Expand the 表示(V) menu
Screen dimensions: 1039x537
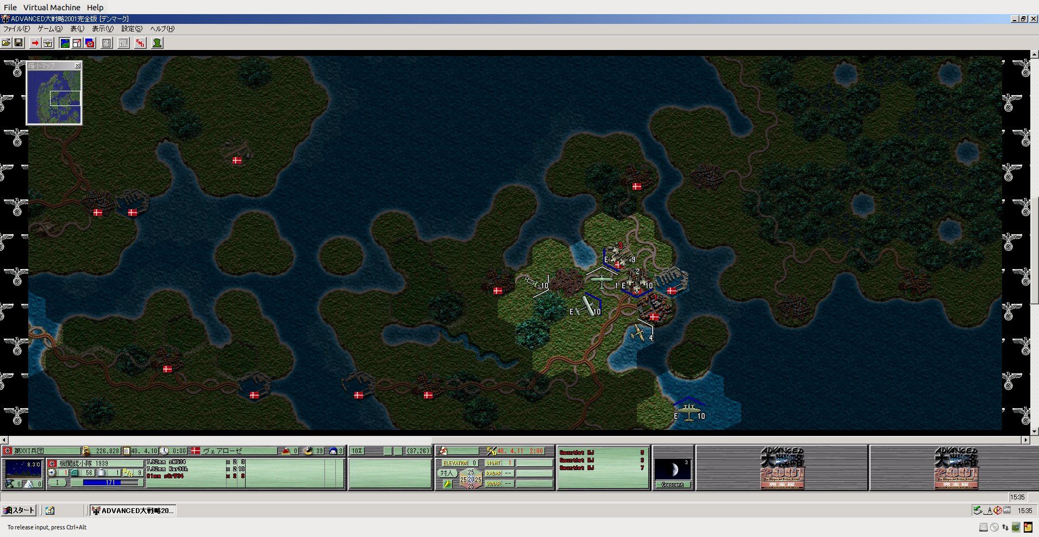102,29
